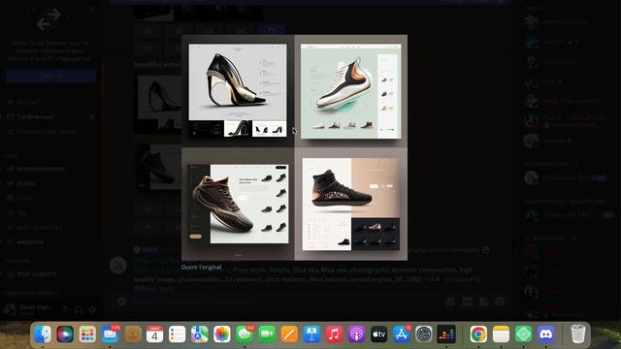The width and height of the screenshot is (621, 349).
Task: Open Messages app in dock
Action: point(245,334)
